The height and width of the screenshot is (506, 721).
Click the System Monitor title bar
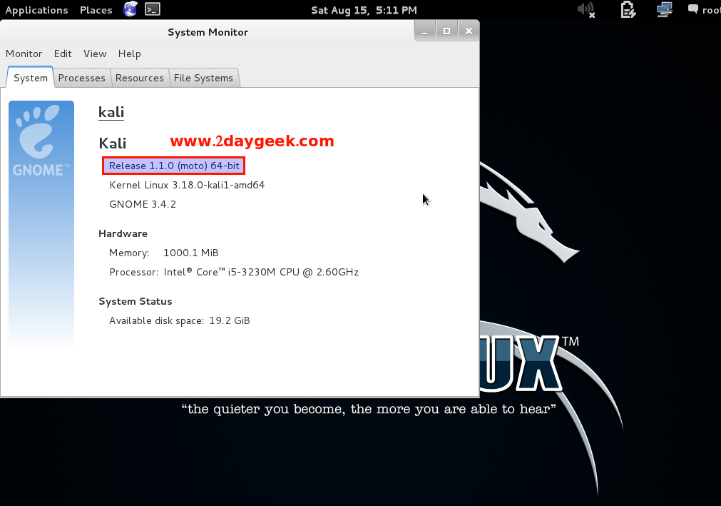(208, 32)
